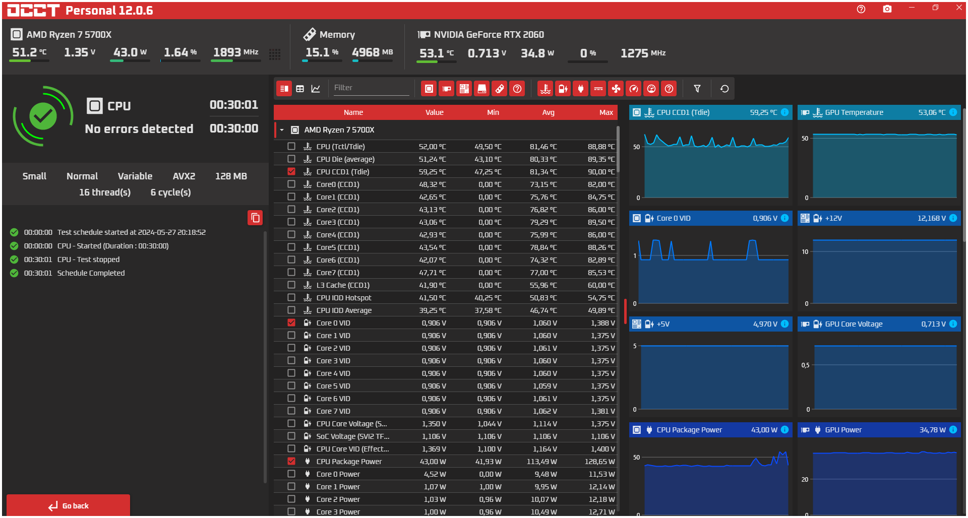Image resolution: width=968 pixels, height=518 pixels.
Task: Toggle the CPU sensor filter icon
Action: 429,89
